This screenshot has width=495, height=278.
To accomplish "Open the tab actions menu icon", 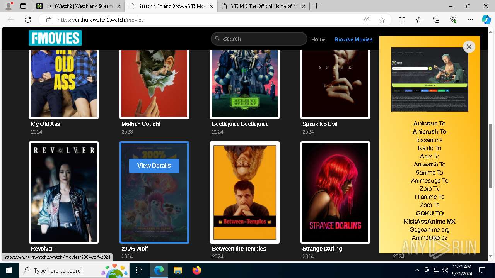I will coord(23,6).
